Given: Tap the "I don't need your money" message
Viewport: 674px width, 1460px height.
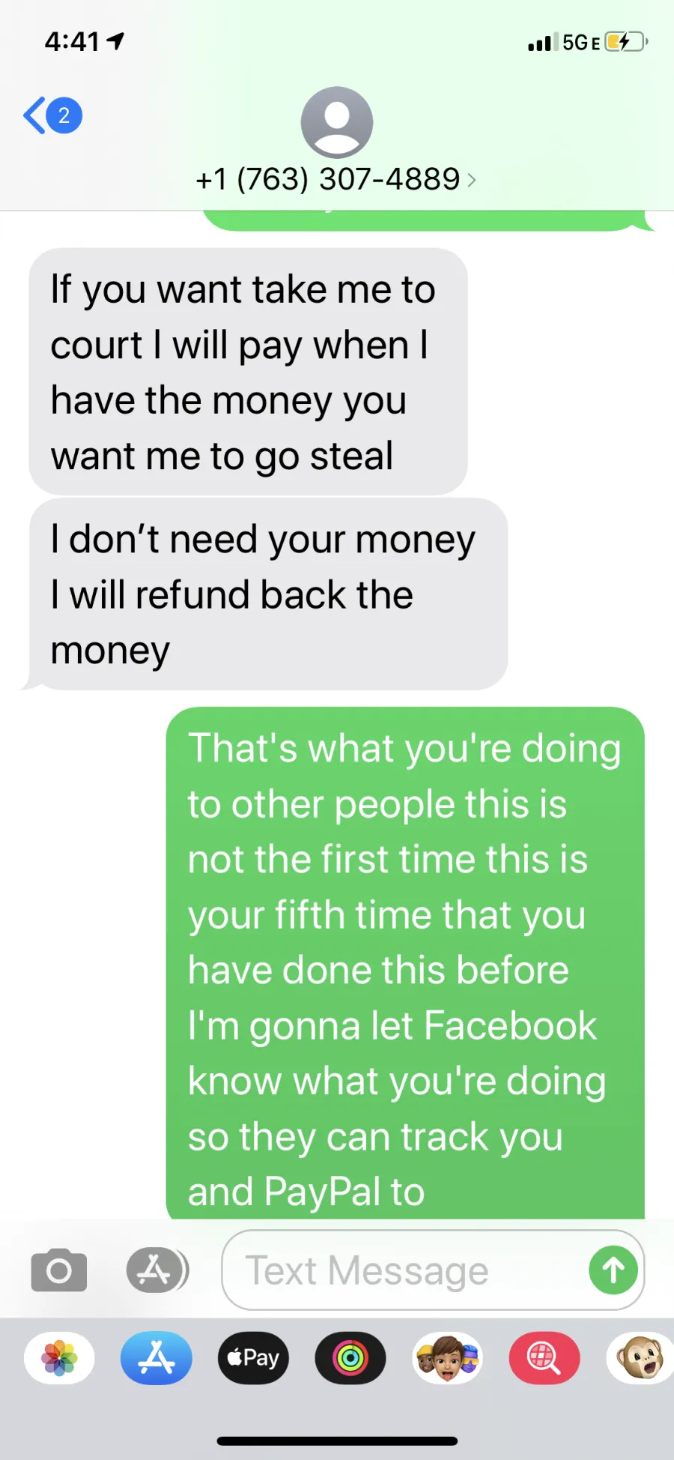Looking at the screenshot, I should click(268, 594).
